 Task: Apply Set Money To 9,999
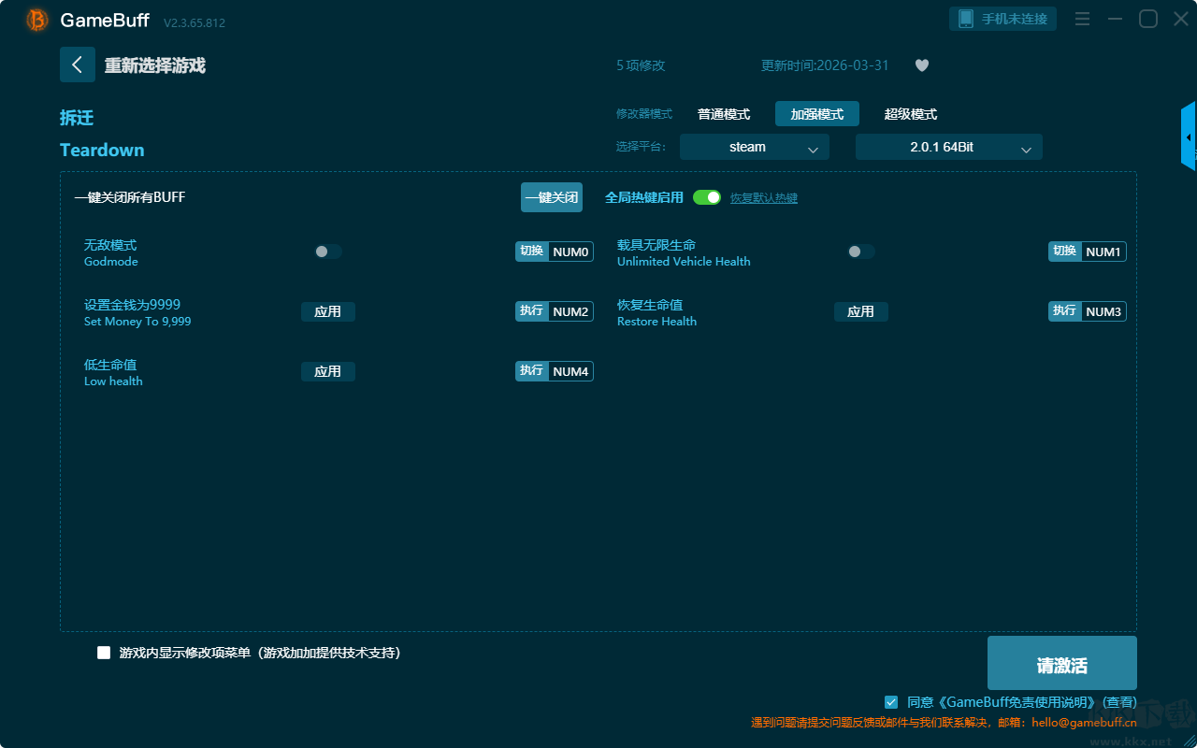coord(328,311)
